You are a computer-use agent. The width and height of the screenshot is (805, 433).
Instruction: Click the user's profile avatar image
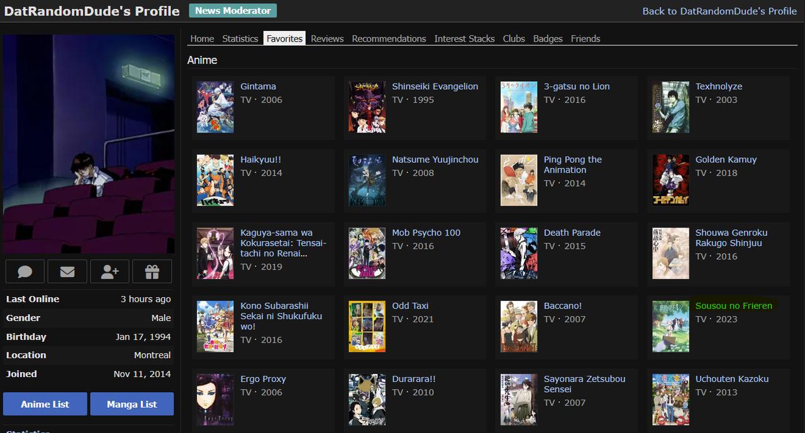pos(89,144)
